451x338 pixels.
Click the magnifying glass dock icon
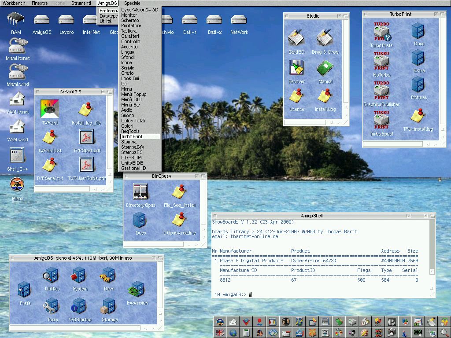pos(444,333)
